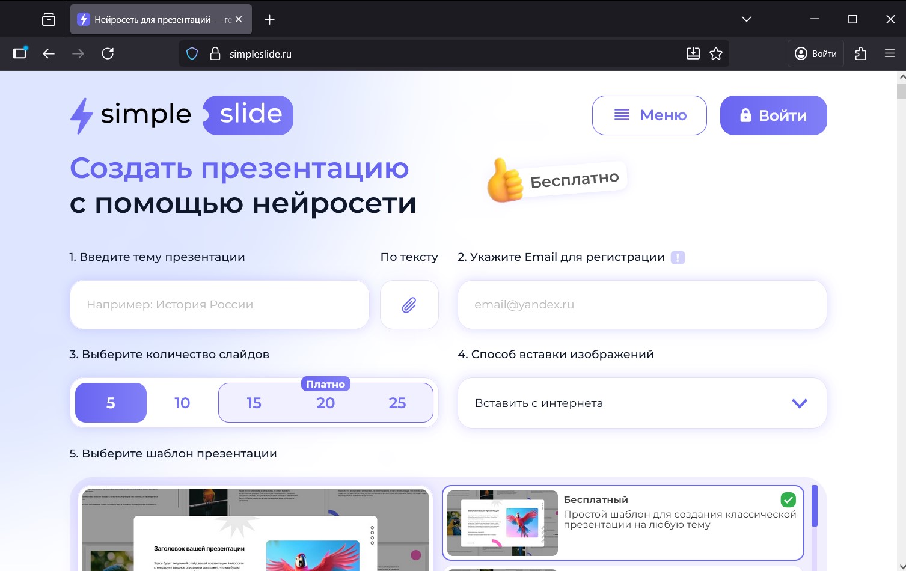The image size is (906, 571).
Task: Click the purple Войти button on the site
Action: (774, 115)
